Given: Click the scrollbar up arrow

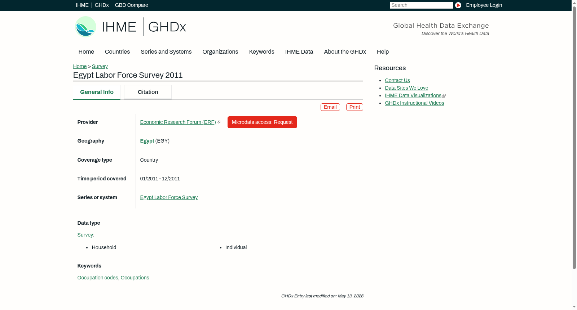Looking at the screenshot, I should (x=574, y=3).
